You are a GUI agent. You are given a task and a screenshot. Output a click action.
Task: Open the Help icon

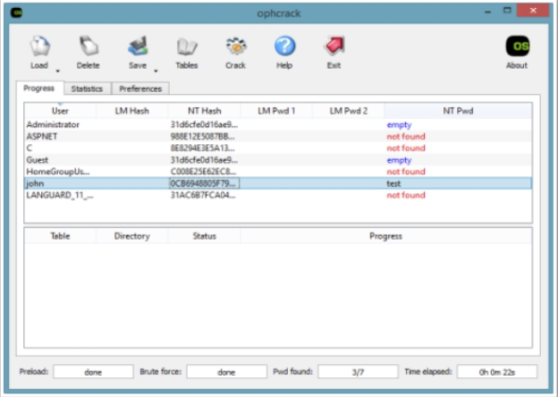pyautogui.click(x=284, y=46)
